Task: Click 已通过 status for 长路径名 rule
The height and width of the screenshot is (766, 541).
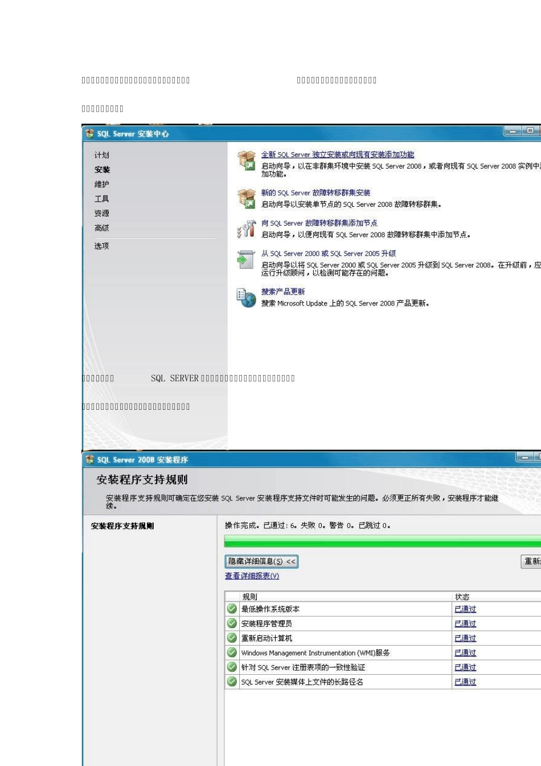Action: [465, 682]
